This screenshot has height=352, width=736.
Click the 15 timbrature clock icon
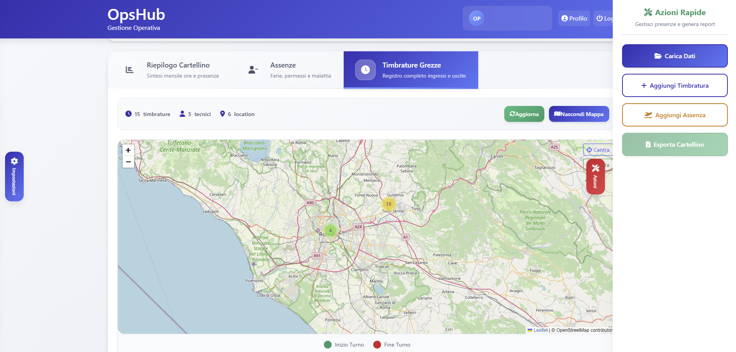(128, 114)
